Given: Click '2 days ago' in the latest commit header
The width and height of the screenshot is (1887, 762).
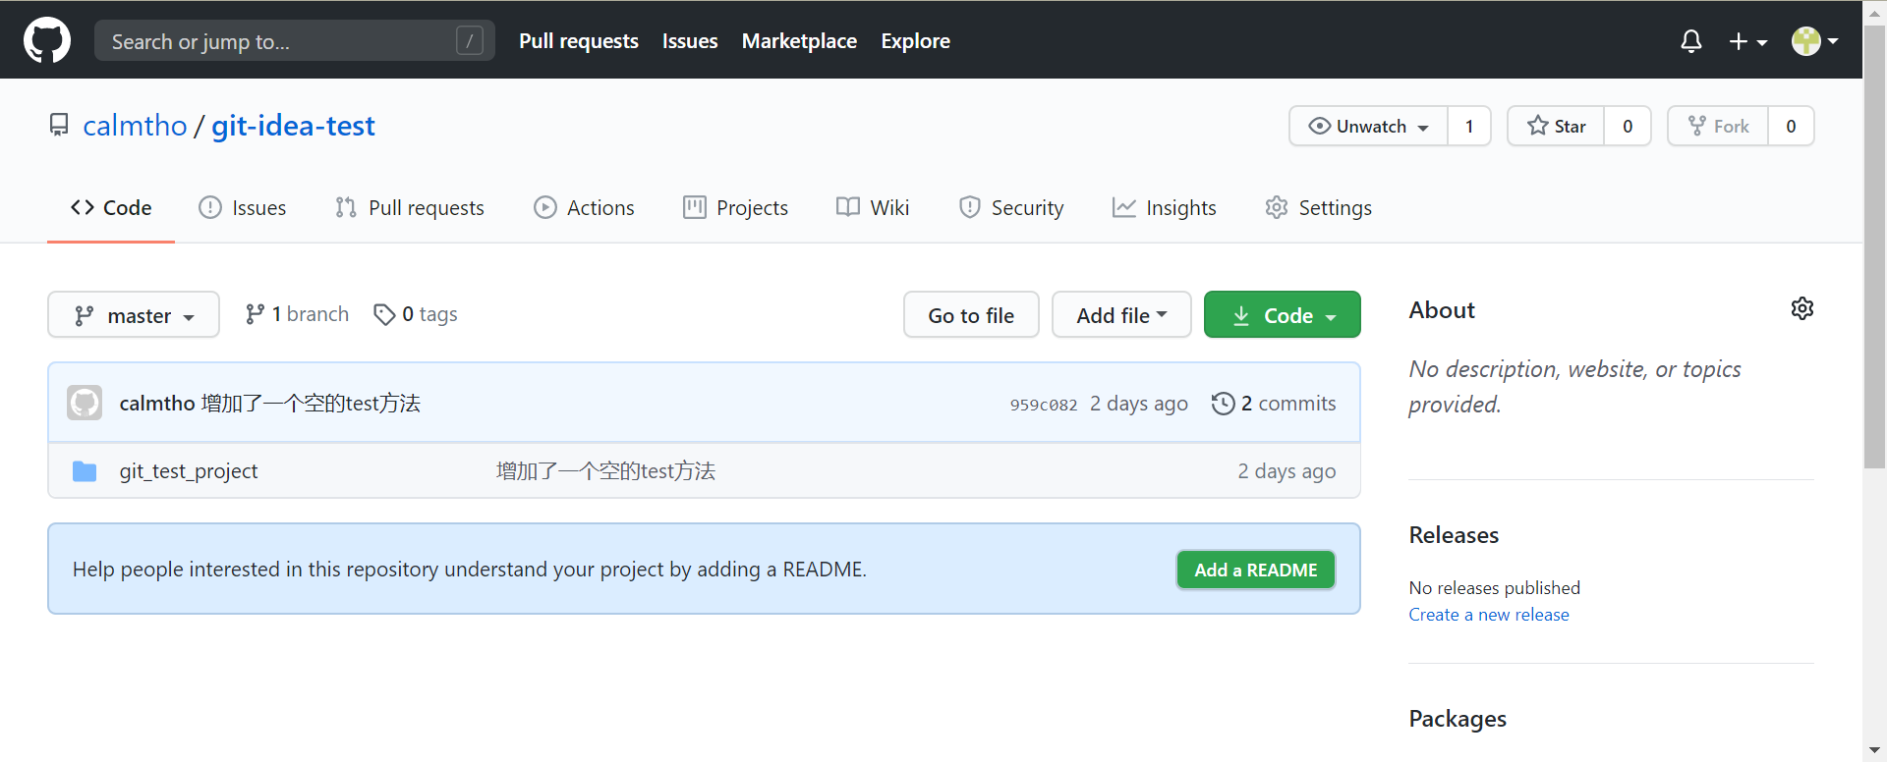Looking at the screenshot, I should pyautogui.click(x=1139, y=404).
